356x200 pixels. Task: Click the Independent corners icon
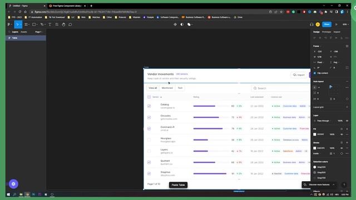coord(347,68)
